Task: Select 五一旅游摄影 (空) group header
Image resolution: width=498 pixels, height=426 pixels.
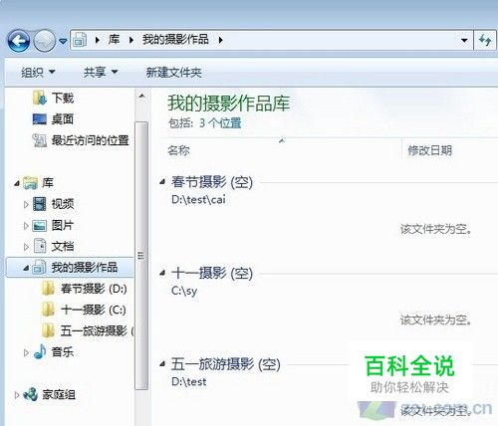Action: [226, 364]
